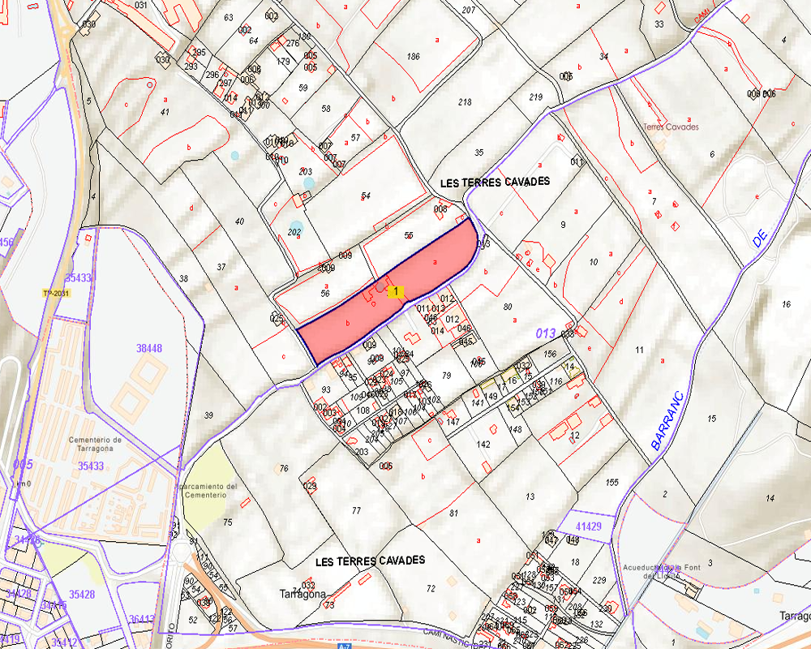
Task: Click the blue pond in parcel 202
Action: pos(297,226)
